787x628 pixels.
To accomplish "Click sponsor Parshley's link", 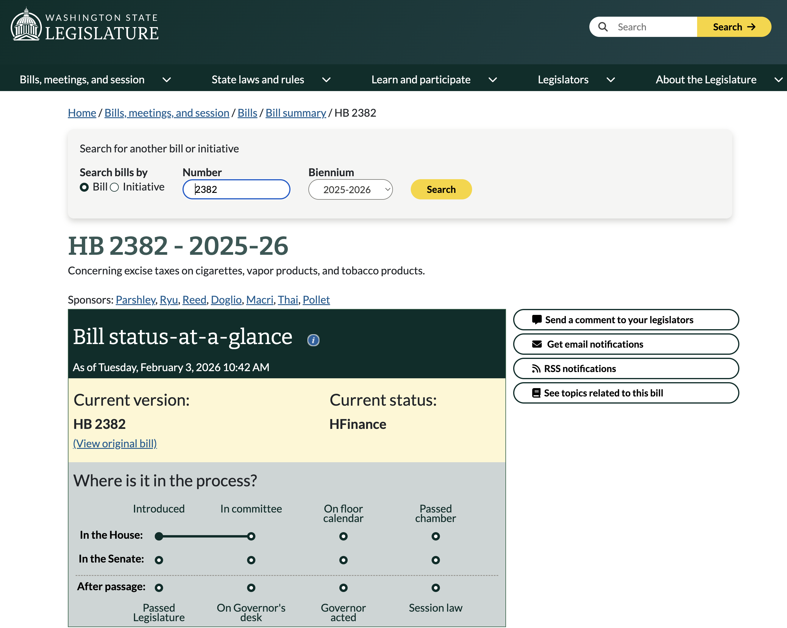I will click(x=135, y=300).
